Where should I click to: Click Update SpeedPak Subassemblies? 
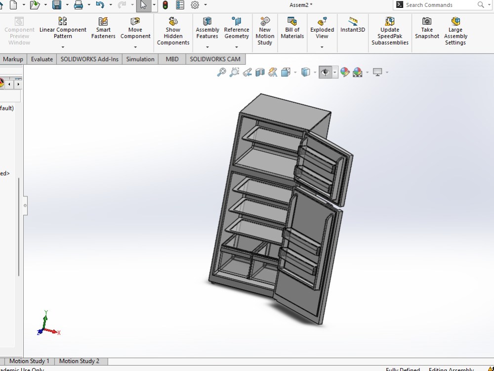pyautogui.click(x=390, y=31)
